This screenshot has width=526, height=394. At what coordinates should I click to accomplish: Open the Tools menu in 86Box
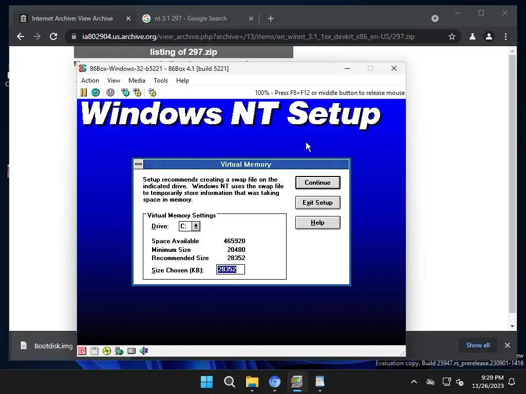click(x=161, y=81)
